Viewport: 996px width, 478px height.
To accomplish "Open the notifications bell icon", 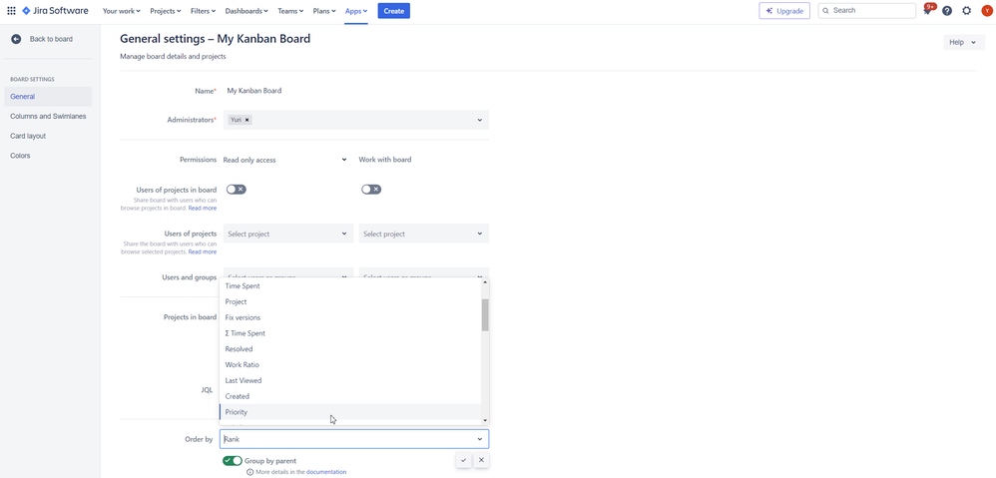I will [927, 11].
